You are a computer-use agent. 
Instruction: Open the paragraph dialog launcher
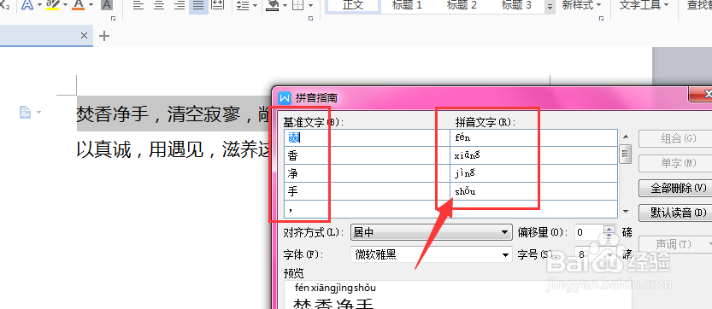click(x=311, y=19)
